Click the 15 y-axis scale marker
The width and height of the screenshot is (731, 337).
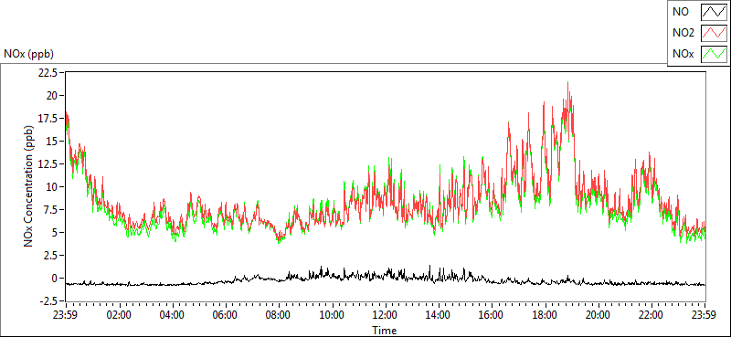(x=52, y=142)
